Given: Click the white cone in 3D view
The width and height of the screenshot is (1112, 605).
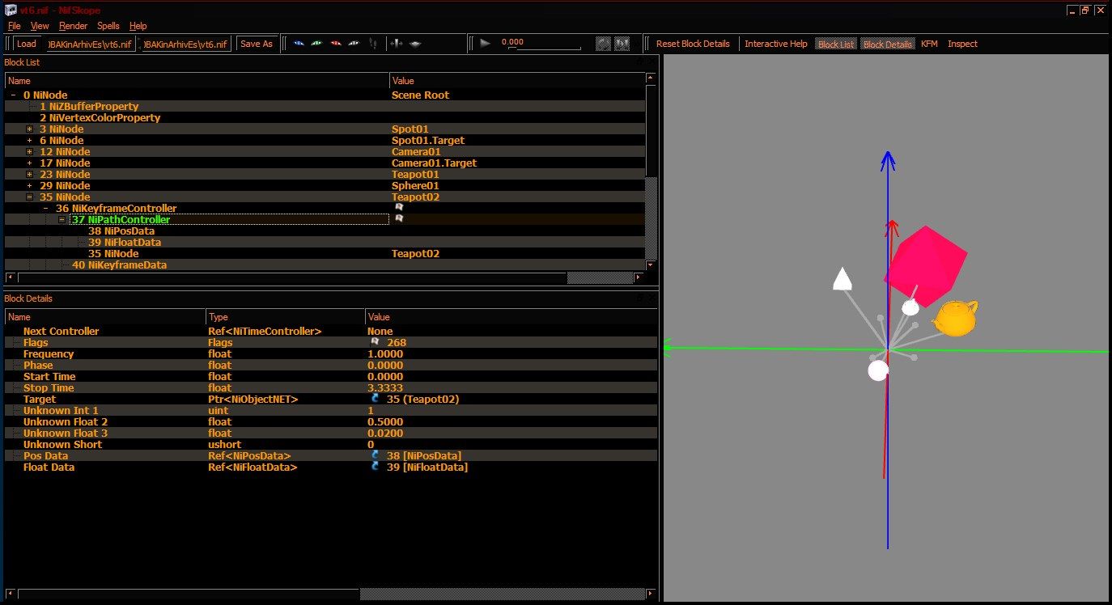Looking at the screenshot, I should coord(842,278).
